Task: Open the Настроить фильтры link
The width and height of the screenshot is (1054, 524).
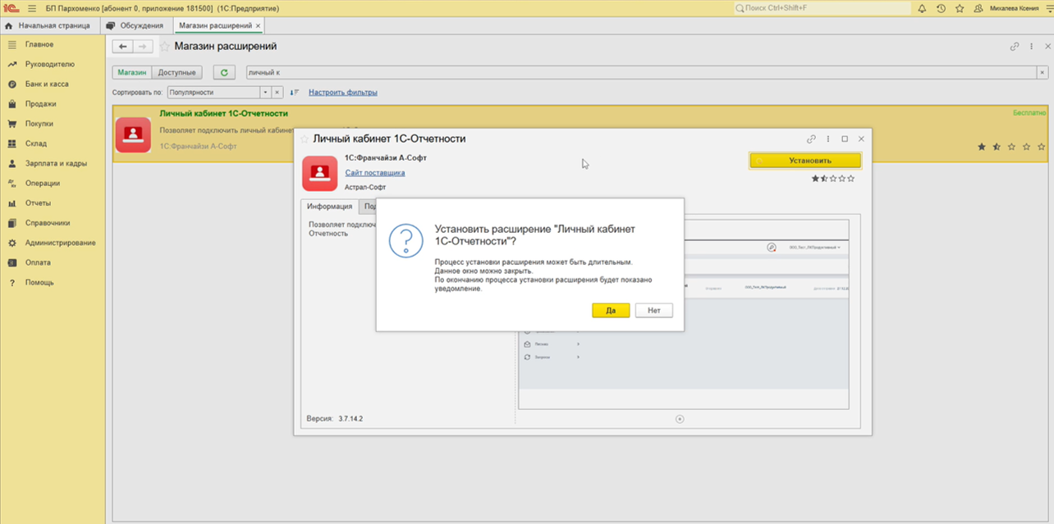Action: click(x=343, y=93)
